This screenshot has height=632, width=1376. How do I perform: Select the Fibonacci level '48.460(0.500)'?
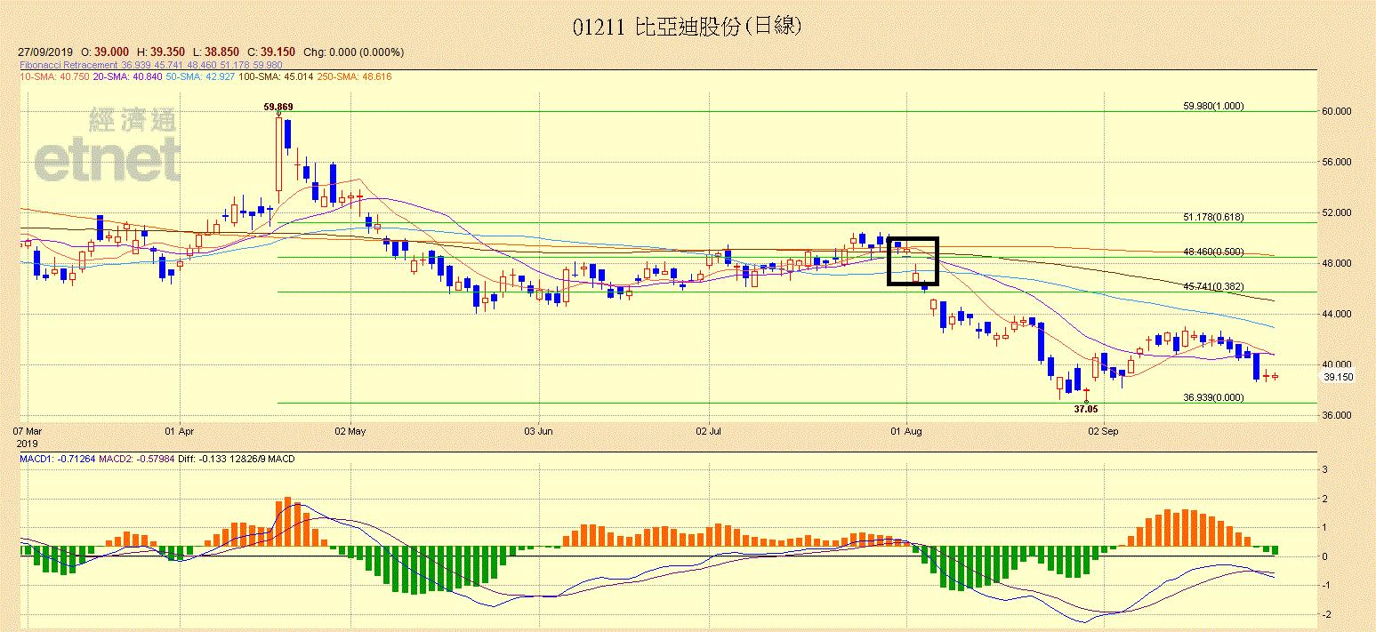point(1213,252)
